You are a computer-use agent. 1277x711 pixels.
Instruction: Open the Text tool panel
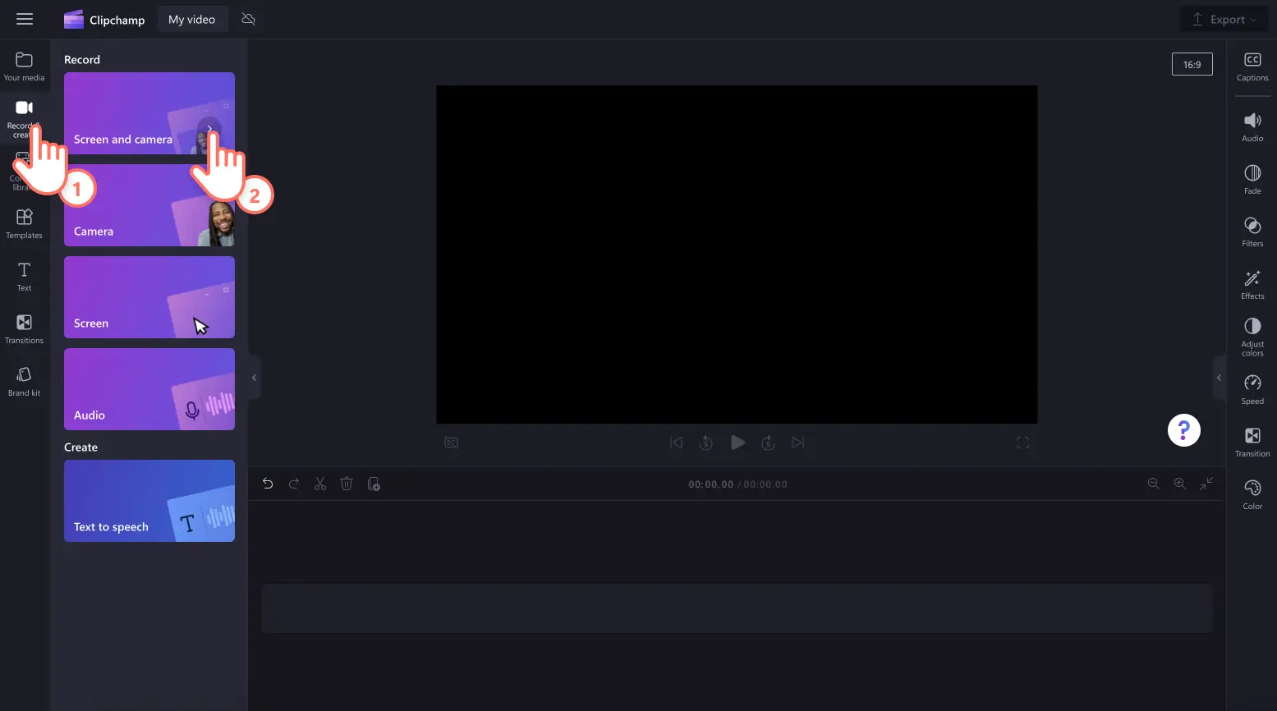[x=24, y=277]
